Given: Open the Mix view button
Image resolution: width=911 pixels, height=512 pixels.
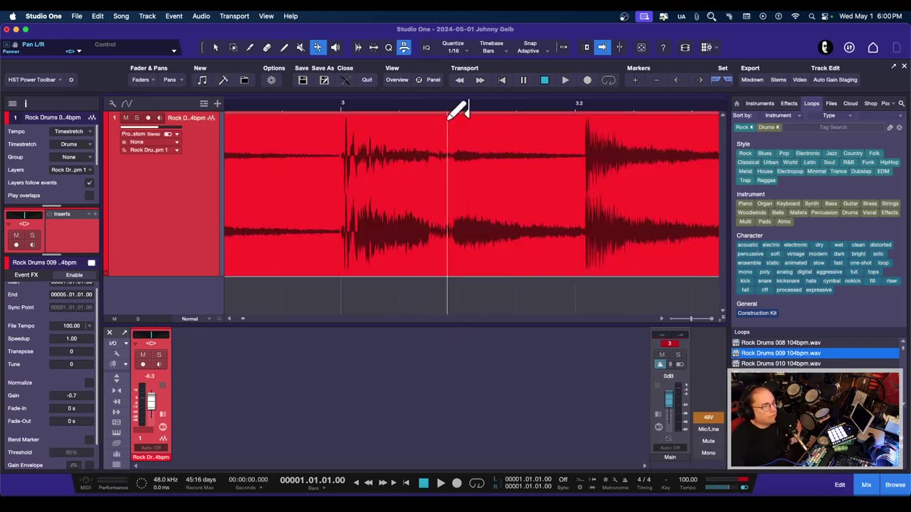Looking at the screenshot, I should [866, 485].
